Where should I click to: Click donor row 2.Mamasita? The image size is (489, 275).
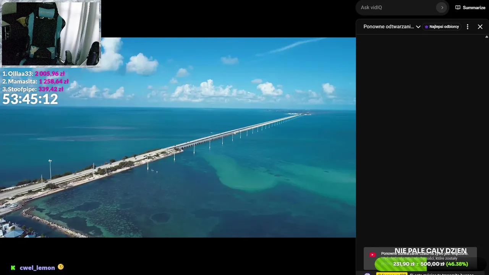pos(36,81)
